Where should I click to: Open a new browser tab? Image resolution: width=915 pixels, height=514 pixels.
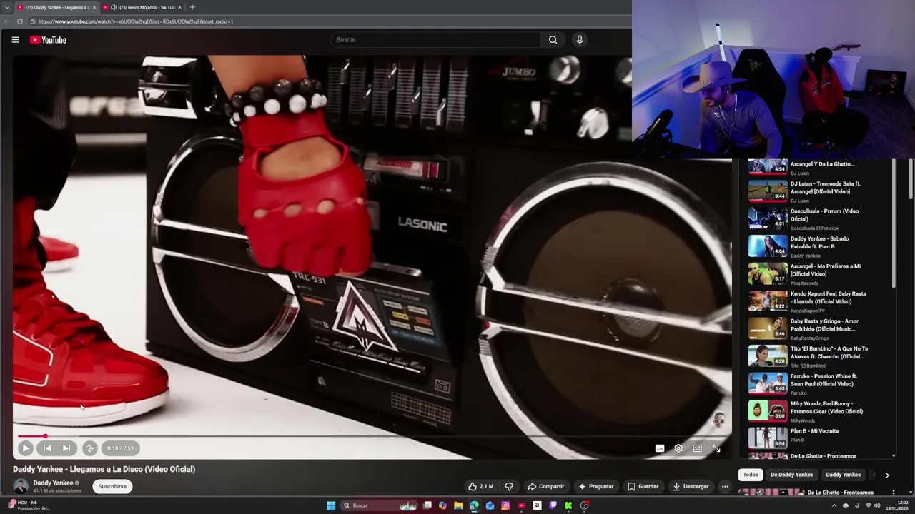click(x=192, y=7)
